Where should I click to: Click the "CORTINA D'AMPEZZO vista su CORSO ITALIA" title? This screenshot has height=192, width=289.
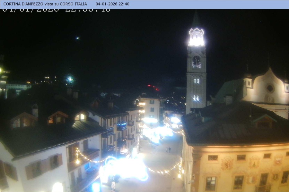click(45, 4)
